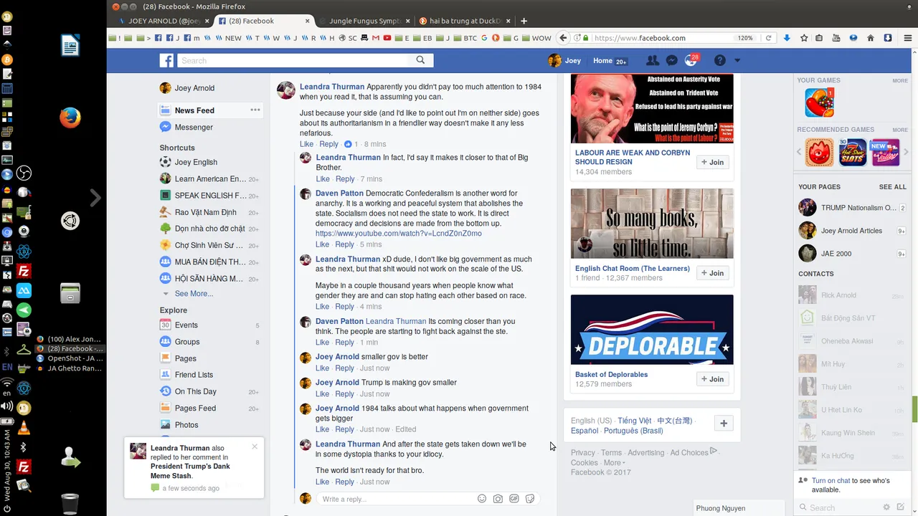Open the Firefox hamburger menu

pos(908,38)
